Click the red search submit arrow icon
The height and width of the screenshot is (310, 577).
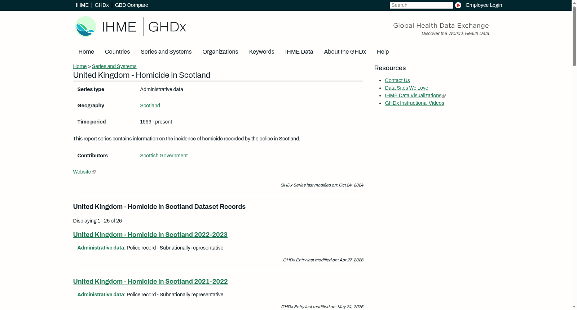point(458,5)
